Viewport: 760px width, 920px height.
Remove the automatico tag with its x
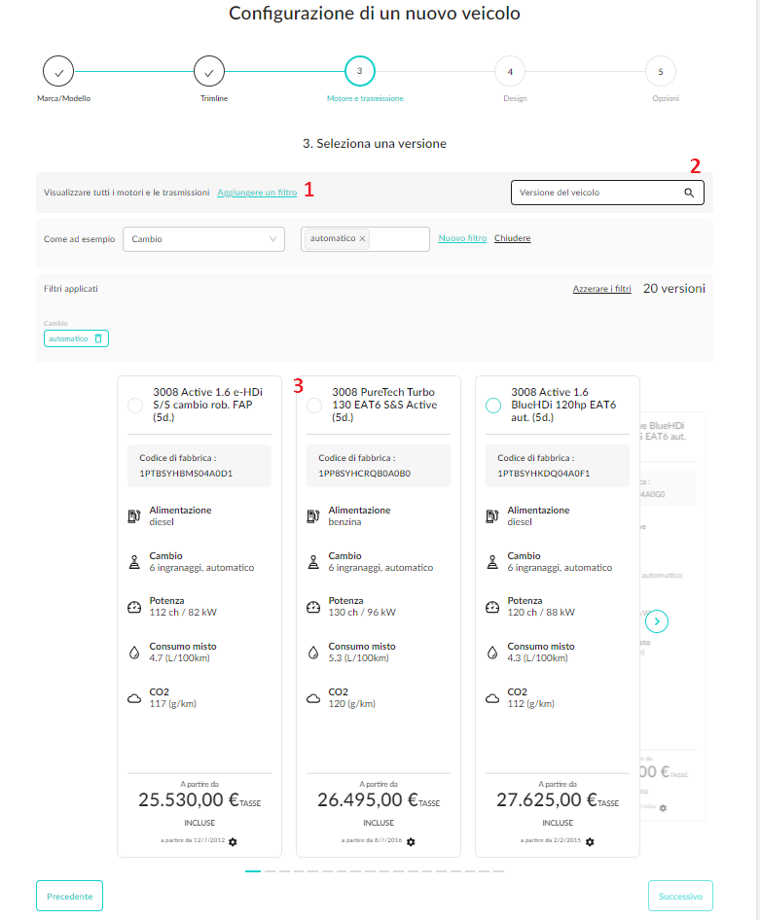tap(362, 238)
